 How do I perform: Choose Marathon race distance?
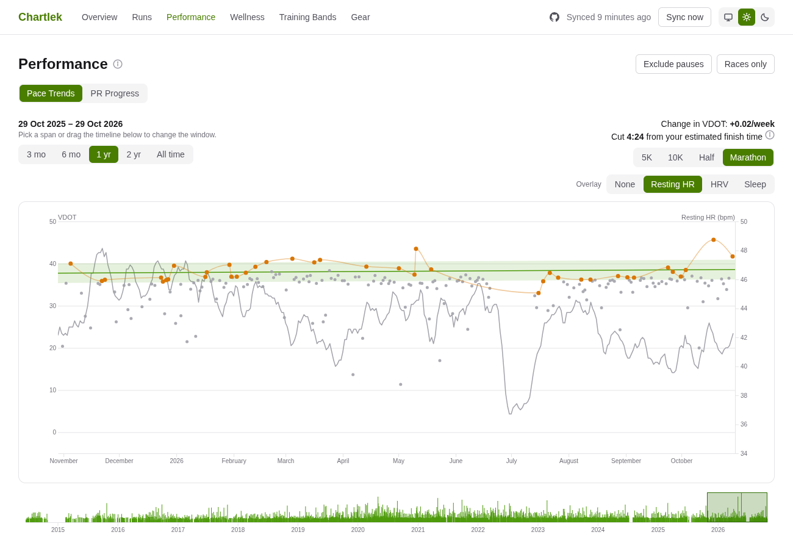tap(748, 157)
